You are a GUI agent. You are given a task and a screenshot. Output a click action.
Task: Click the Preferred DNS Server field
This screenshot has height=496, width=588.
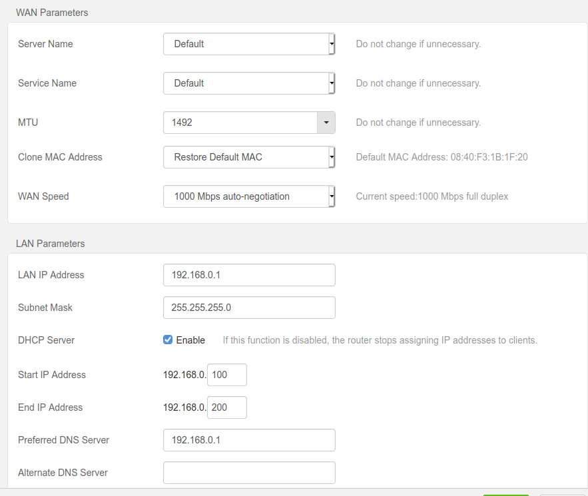(249, 440)
